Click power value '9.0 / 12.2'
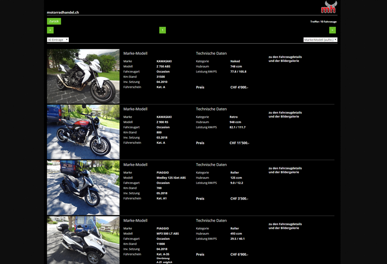Viewport: 387px width, 264px height. pos(236,183)
